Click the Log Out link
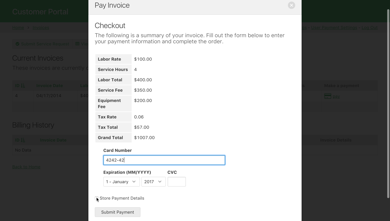The width and height of the screenshot is (390, 221). pyautogui.click(x=369, y=27)
